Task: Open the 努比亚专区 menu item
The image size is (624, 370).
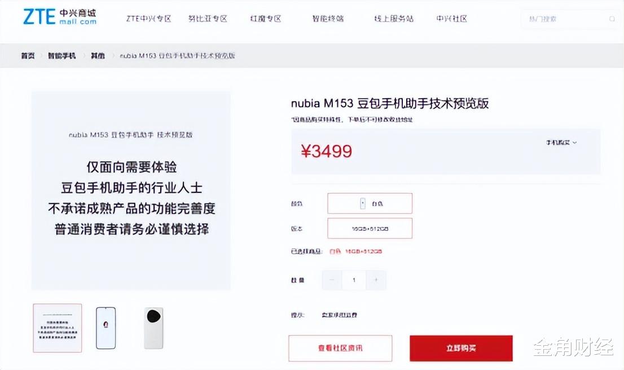Action: tap(208, 19)
